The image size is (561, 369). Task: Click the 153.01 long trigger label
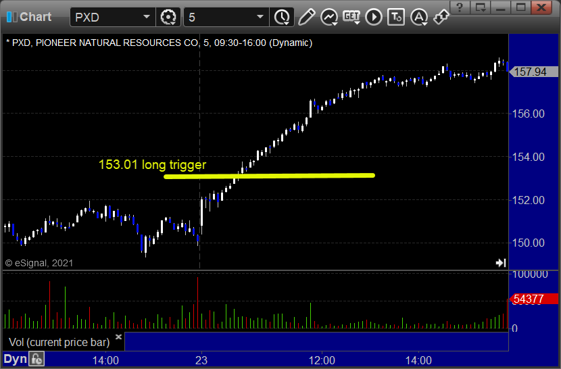tap(152, 165)
